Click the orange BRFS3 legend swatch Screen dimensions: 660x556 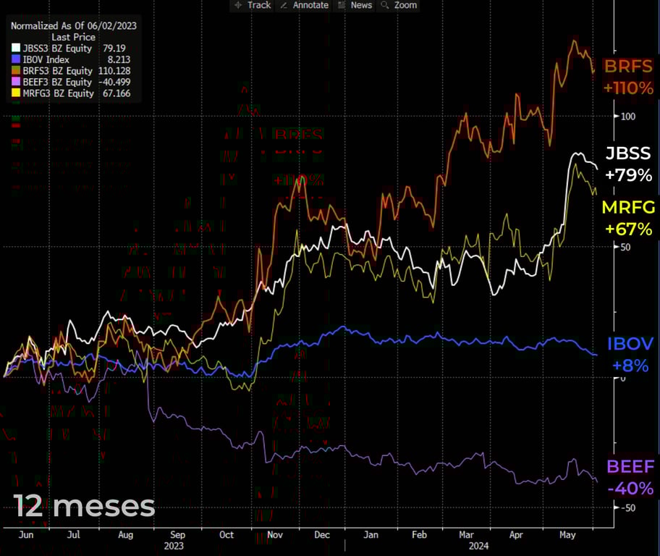(x=16, y=71)
